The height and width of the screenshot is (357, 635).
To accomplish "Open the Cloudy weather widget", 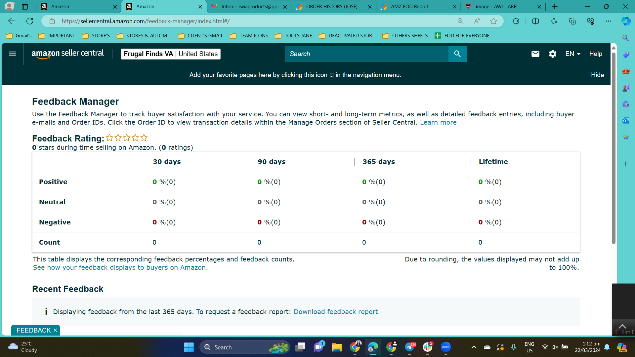I will [22, 347].
